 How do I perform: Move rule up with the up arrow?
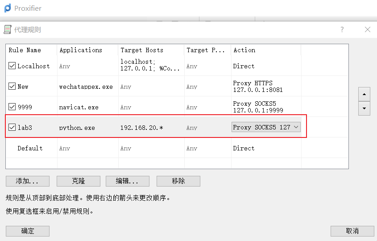364,94
